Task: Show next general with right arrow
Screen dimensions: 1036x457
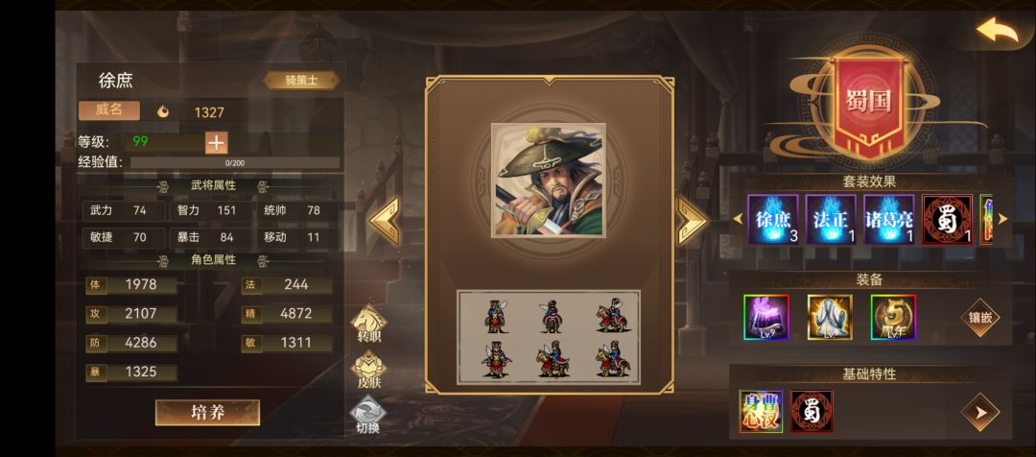Action: pos(692,220)
